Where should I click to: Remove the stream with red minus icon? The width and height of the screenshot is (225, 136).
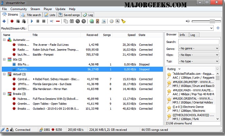[58, 21]
